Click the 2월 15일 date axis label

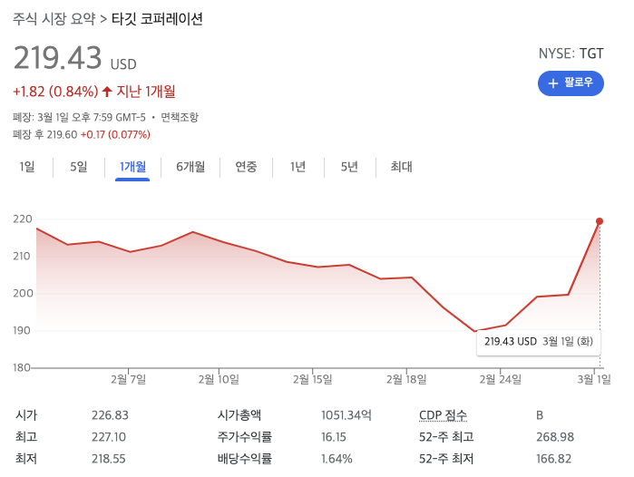[313, 379]
